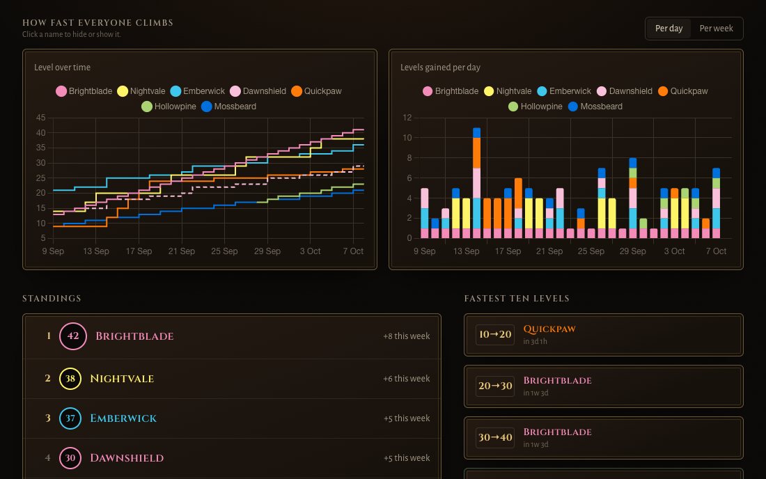
Task: Switch the chart view to Per week
Action: 716,29
